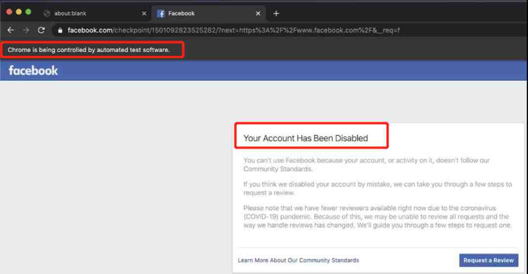Switch to the about:blank tab
This screenshot has height=274, width=528.
(94, 14)
